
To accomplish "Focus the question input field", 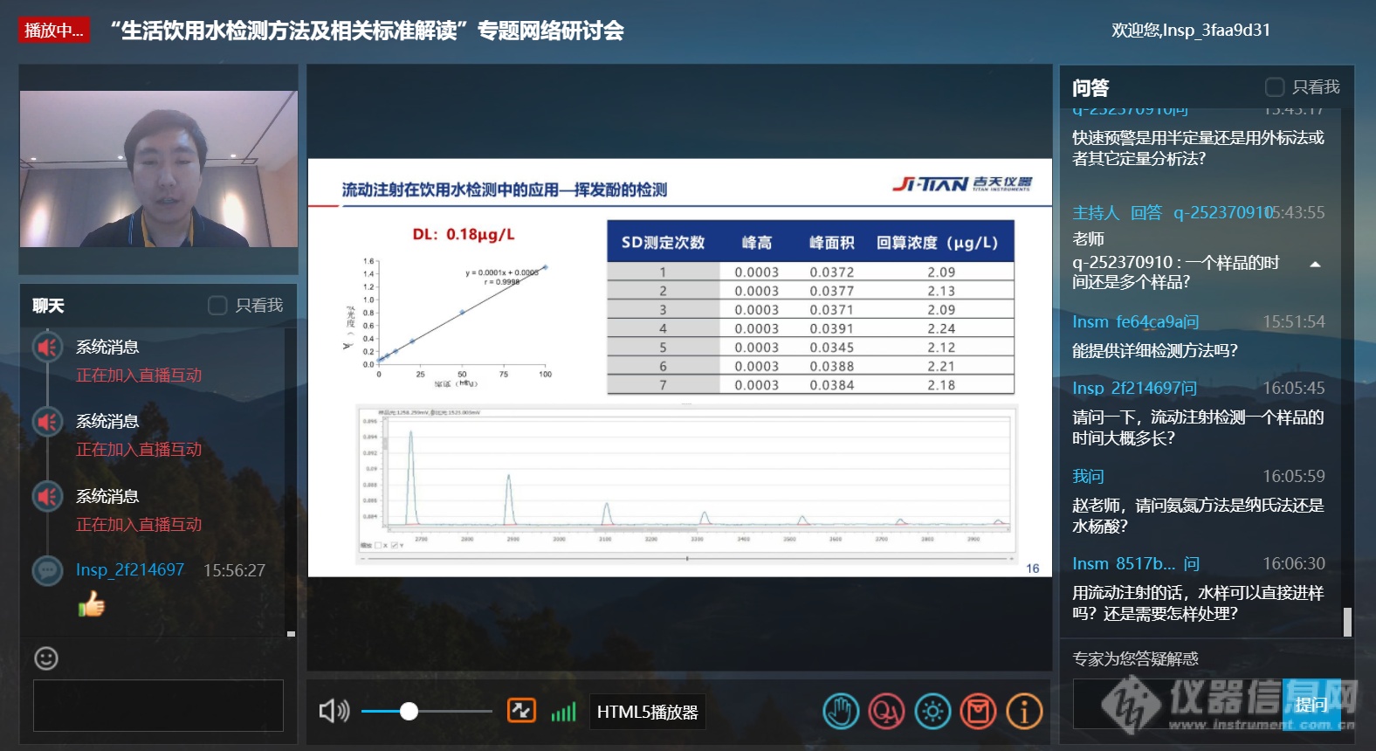I will (x=1178, y=704).
